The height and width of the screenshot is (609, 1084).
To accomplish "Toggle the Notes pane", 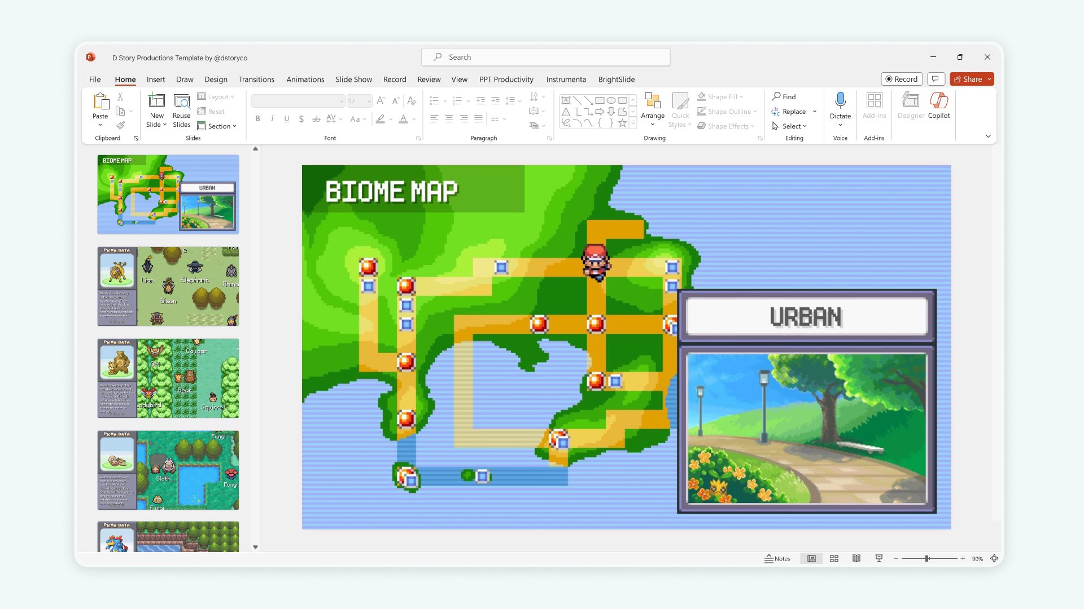I will (777, 558).
